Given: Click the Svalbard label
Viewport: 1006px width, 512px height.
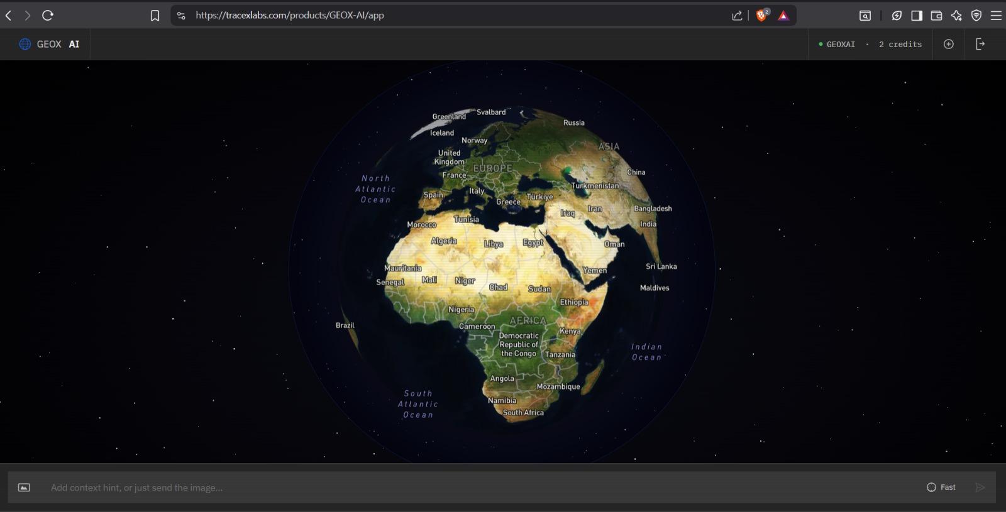Looking at the screenshot, I should [x=491, y=112].
